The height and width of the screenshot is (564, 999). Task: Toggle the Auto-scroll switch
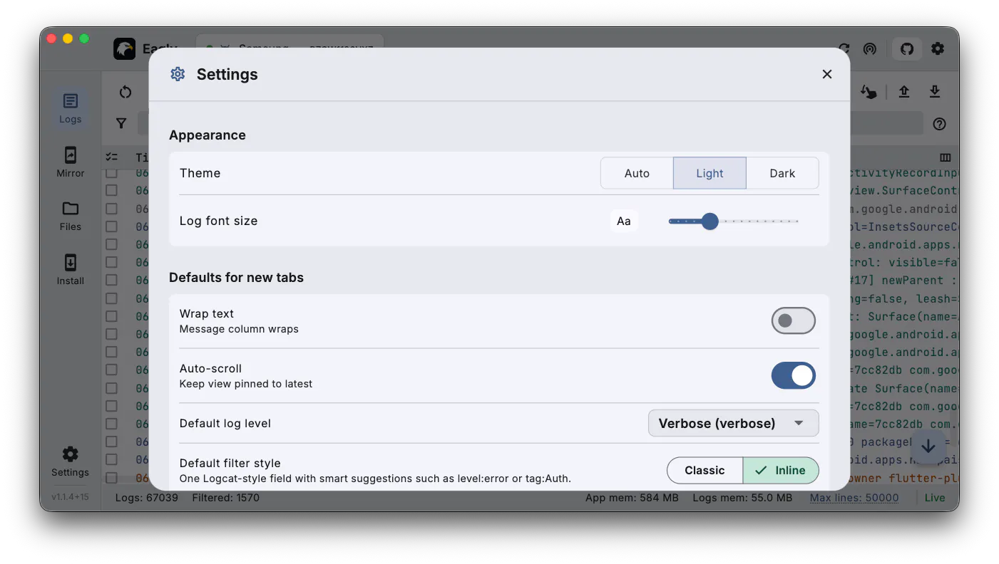click(x=793, y=375)
